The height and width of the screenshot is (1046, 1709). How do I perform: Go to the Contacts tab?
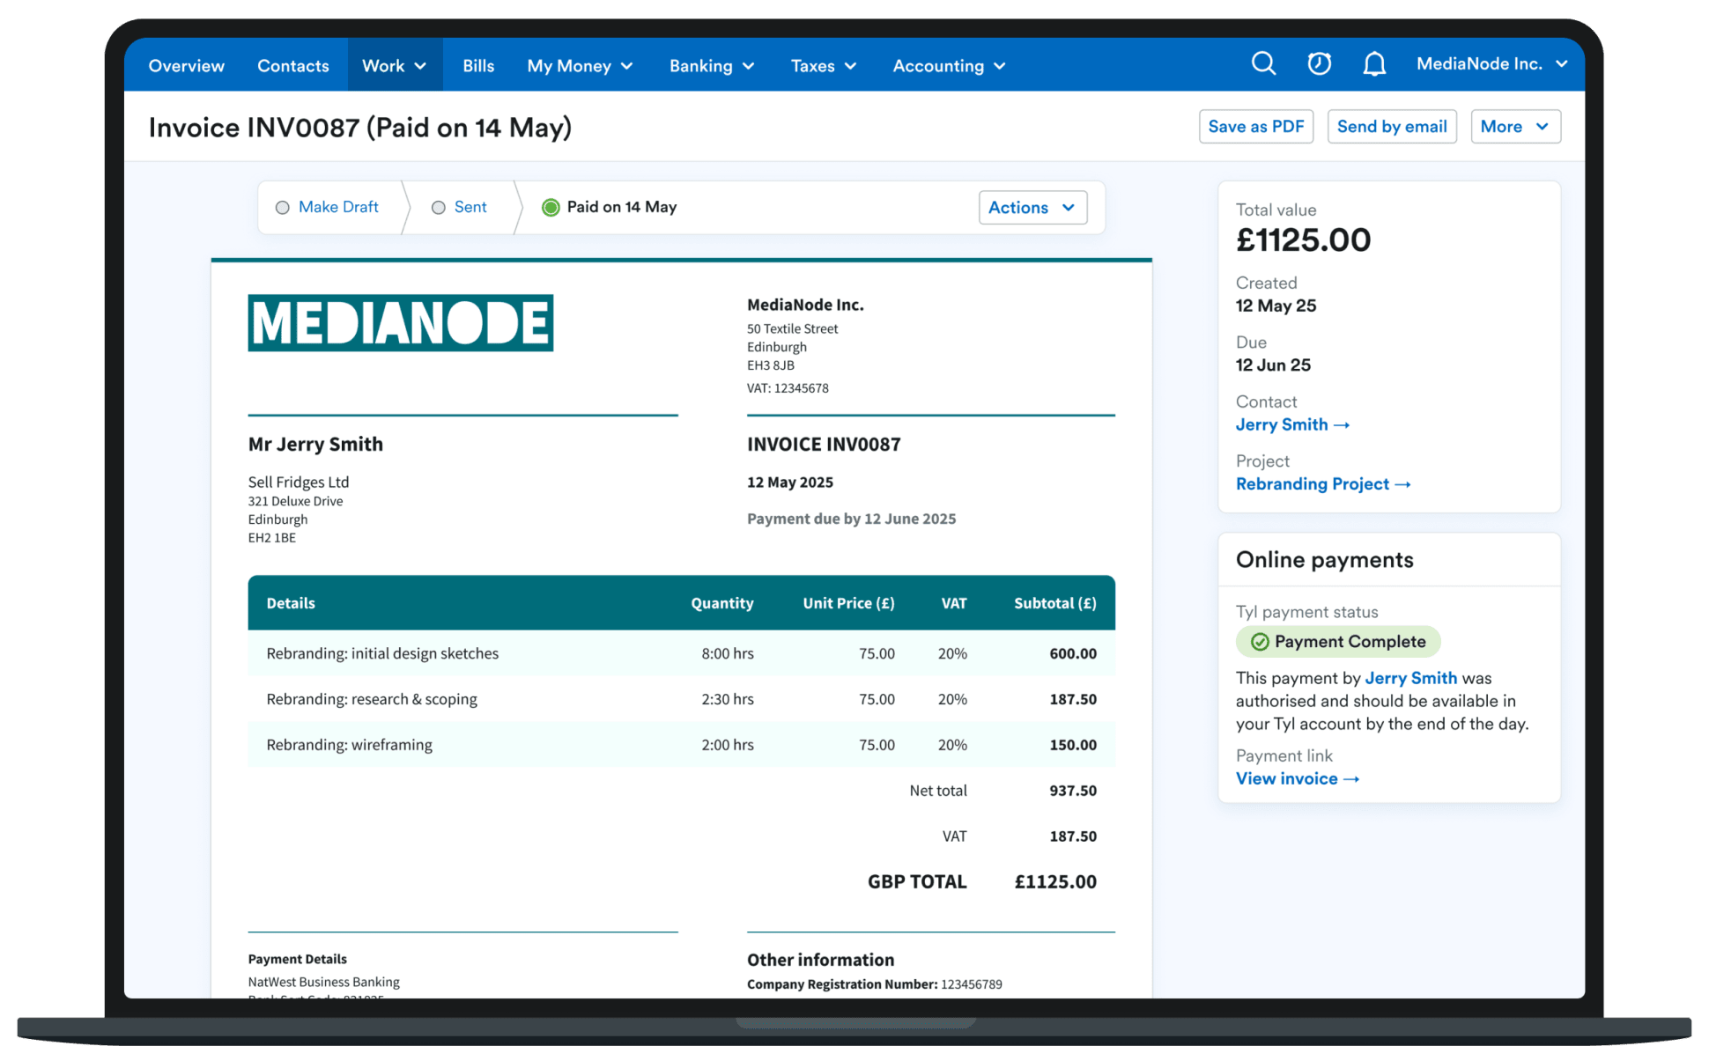click(292, 66)
